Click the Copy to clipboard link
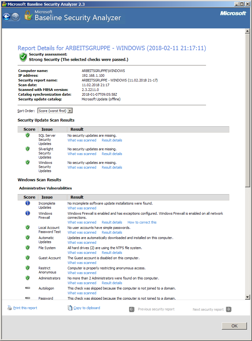 (87, 308)
